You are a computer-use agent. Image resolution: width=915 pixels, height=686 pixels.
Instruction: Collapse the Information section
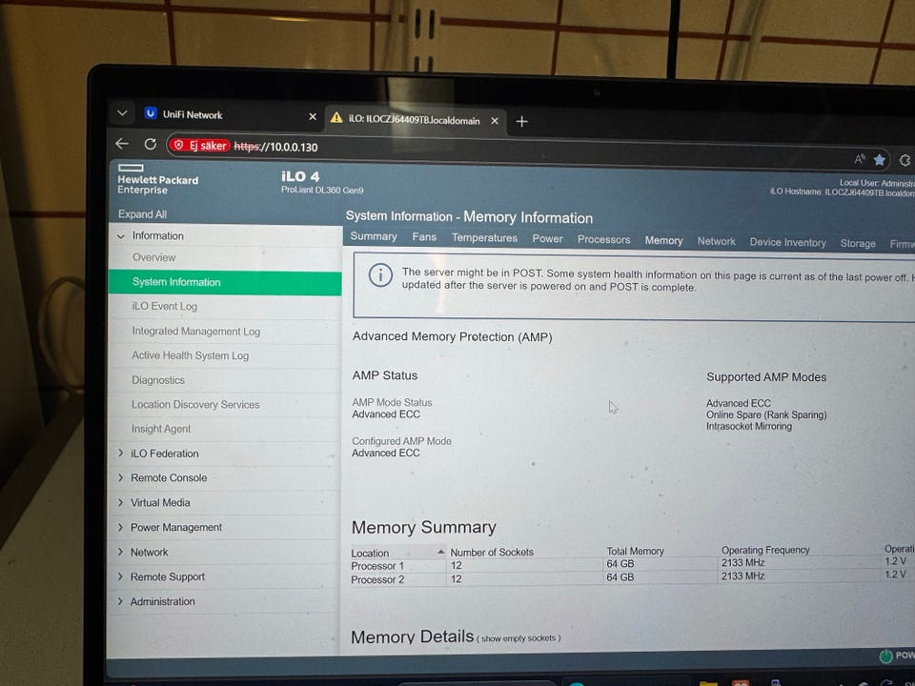tap(121, 236)
